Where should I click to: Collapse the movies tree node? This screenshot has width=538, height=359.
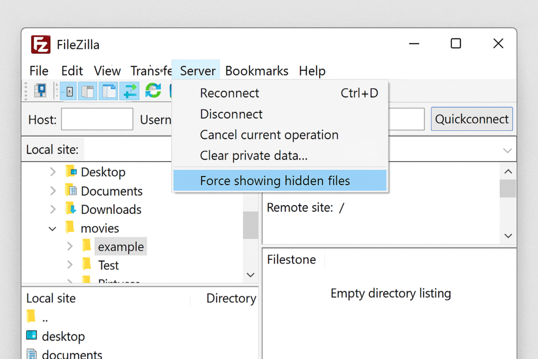tap(53, 229)
